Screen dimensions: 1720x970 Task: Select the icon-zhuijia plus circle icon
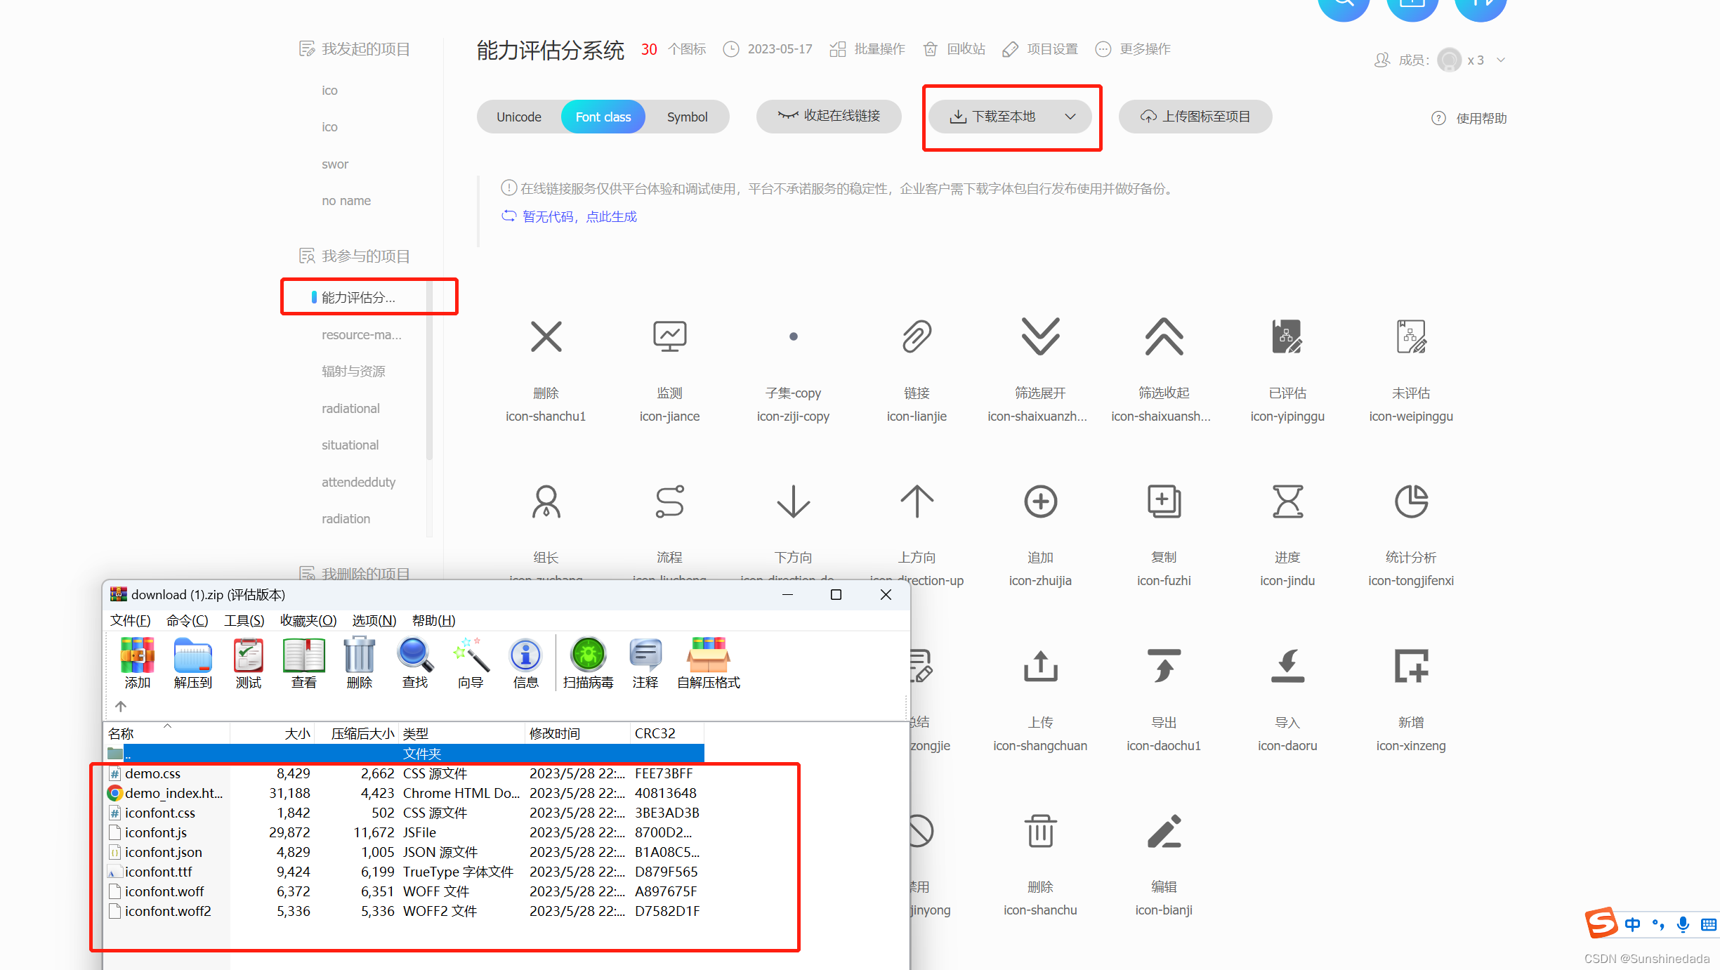[x=1040, y=502]
